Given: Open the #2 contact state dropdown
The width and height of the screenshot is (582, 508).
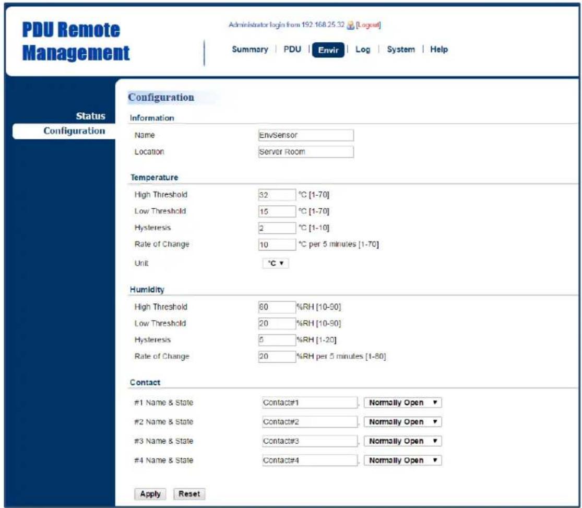Looking at the screenshot, I should (403, 422).
